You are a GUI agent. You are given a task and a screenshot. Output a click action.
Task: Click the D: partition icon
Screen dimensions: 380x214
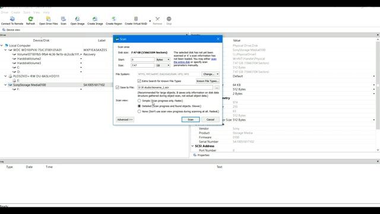tap(14, 72)
